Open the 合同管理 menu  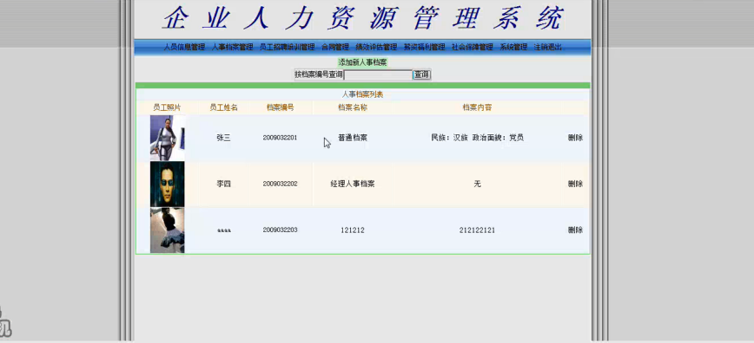click(335, 47)
